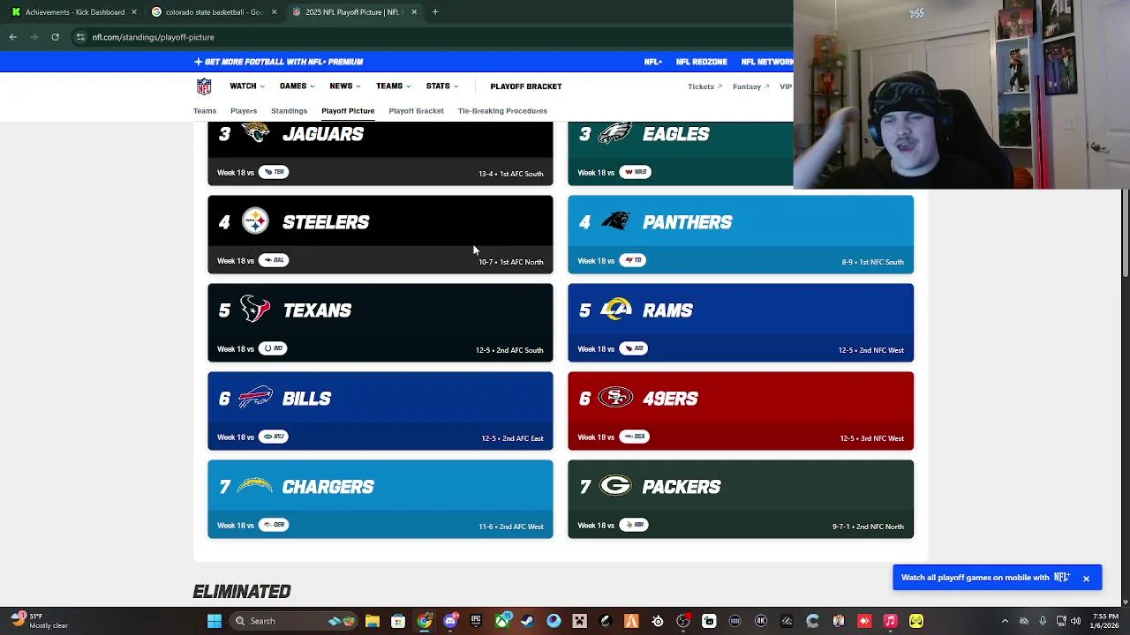Go back using the browser back arrow
1130x635 pixels.
pyautogui.click(x=13, y=37)
